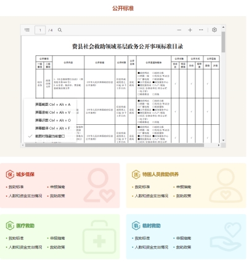The width and height of the screenshot is (249, 262).
Task: Click the vertical PDF scrollbar thumb
Action: click(x=223, y=42)
